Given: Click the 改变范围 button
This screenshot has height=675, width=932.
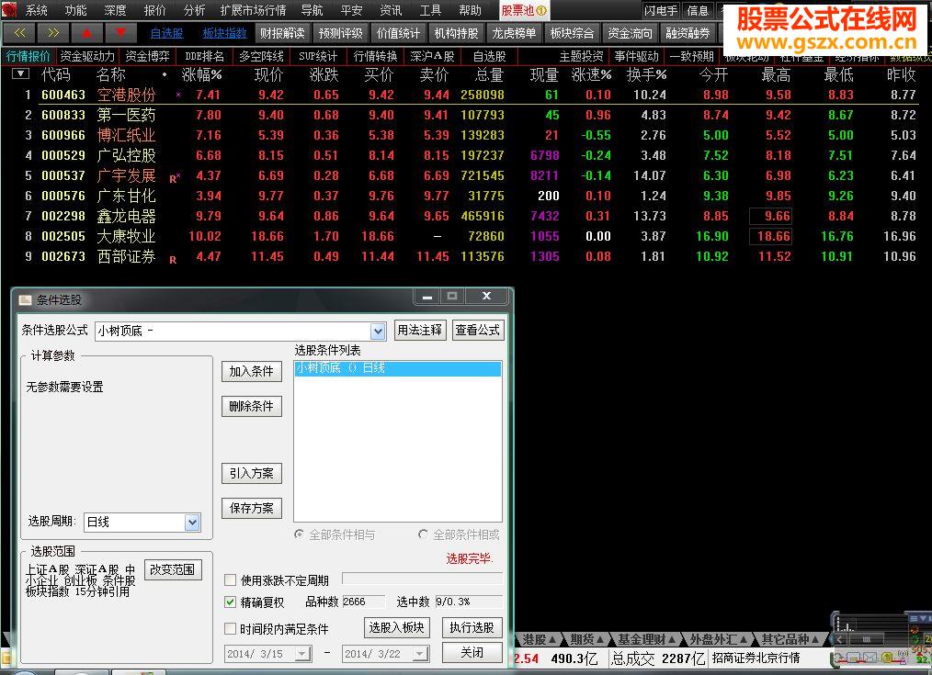Looking at the screenshot, I should (173, 569).
